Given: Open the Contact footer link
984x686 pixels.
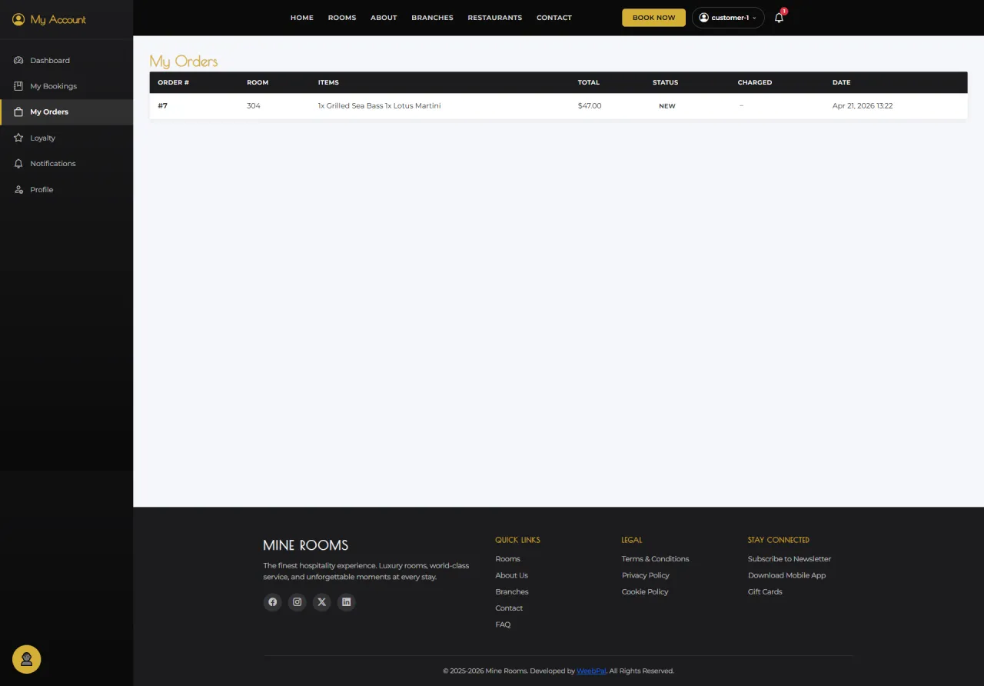Looking at the screenshot, I should (x=509, y=608).
